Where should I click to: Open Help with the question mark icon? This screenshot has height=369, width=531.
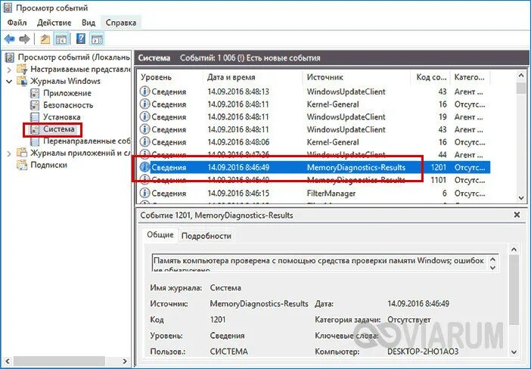coord(81,39)
